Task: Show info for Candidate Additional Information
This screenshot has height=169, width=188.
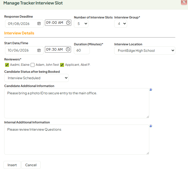Action: [x=151, y=90]
